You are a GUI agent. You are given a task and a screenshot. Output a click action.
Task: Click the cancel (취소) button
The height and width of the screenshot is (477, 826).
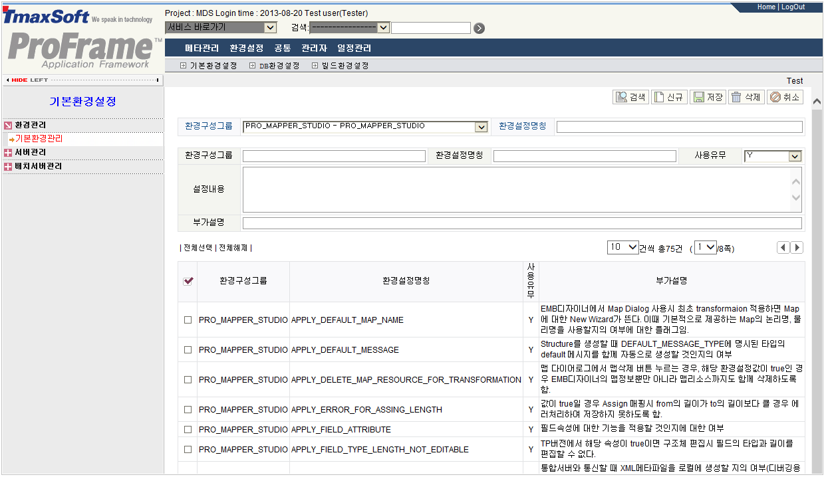(785, 97)
